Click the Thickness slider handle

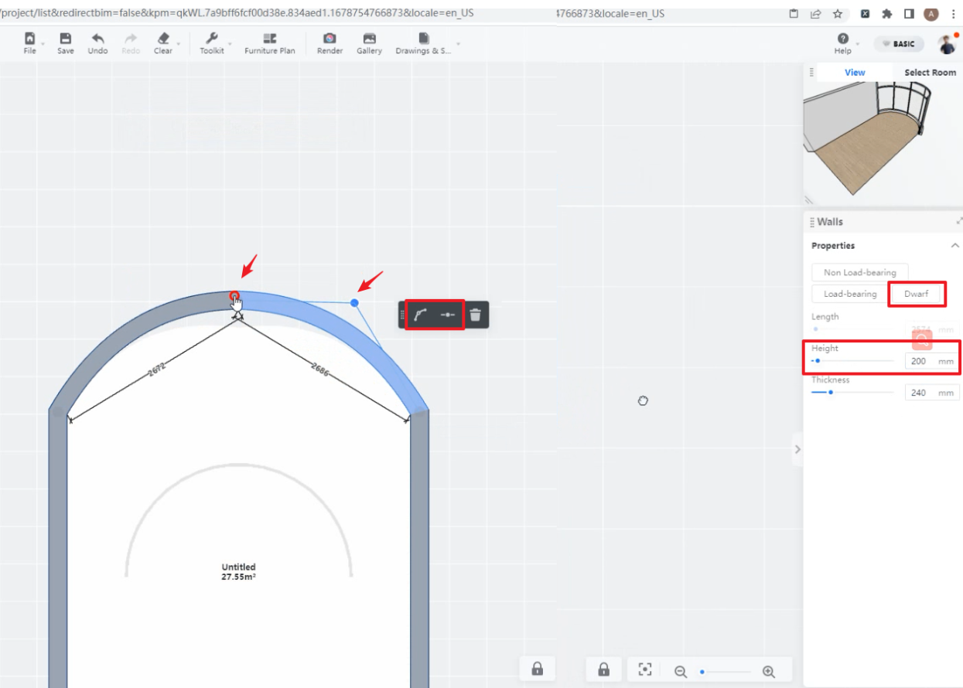pos(831,393)
